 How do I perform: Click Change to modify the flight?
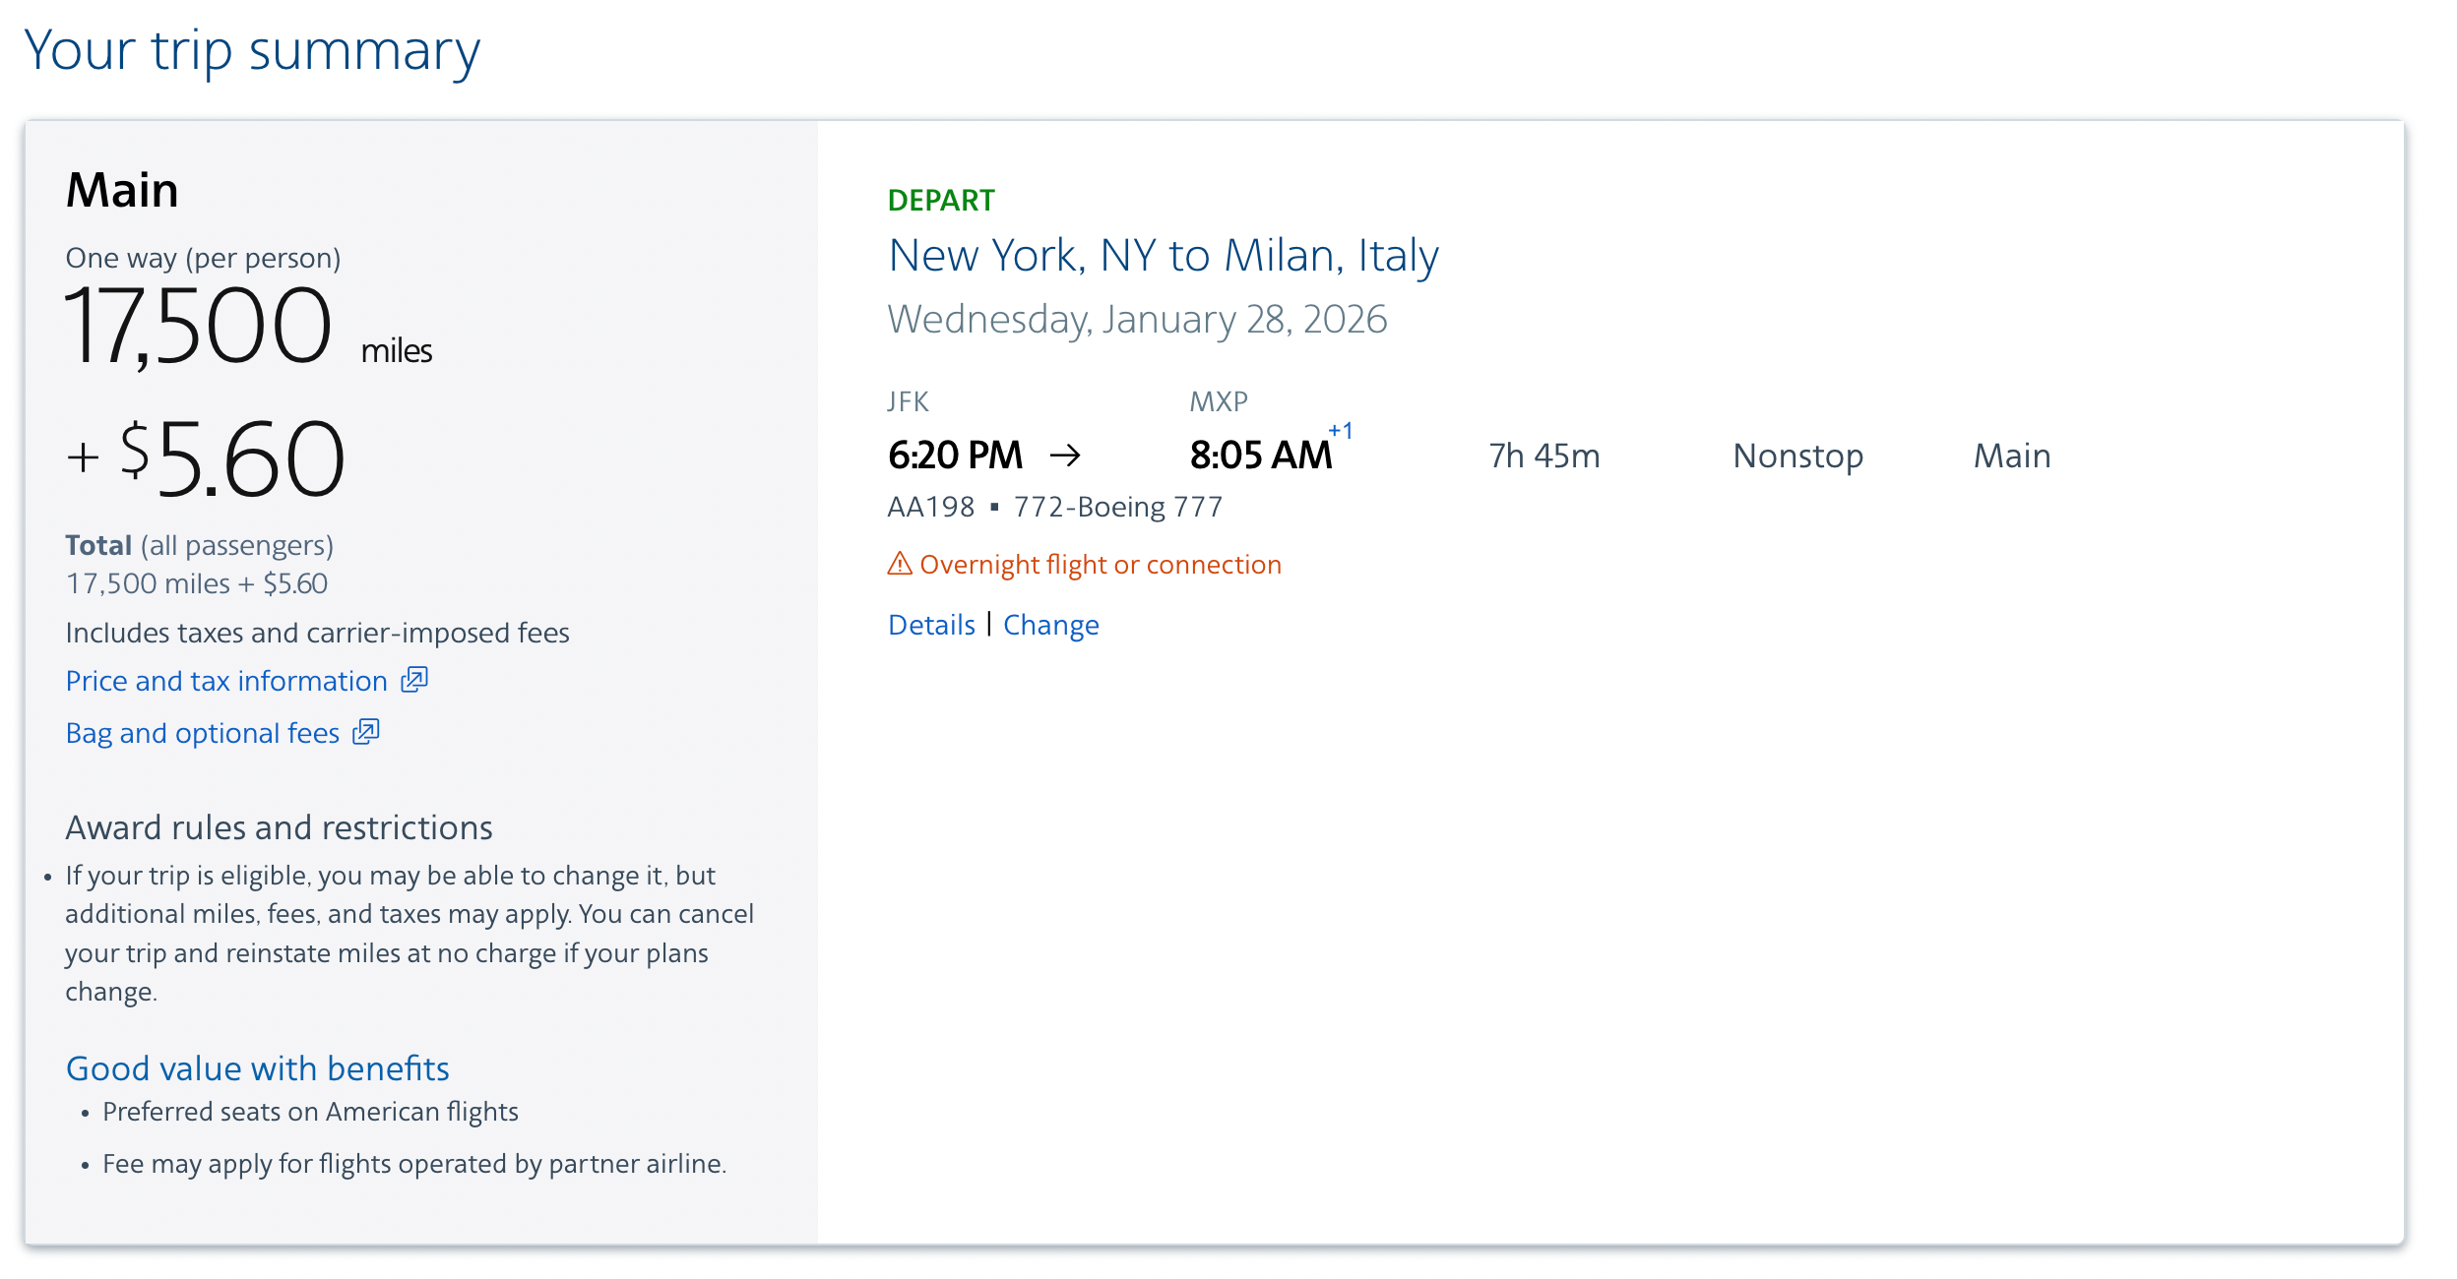point(1050,625)
